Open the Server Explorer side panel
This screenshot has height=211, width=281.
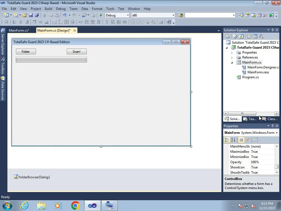coord(3,42)
